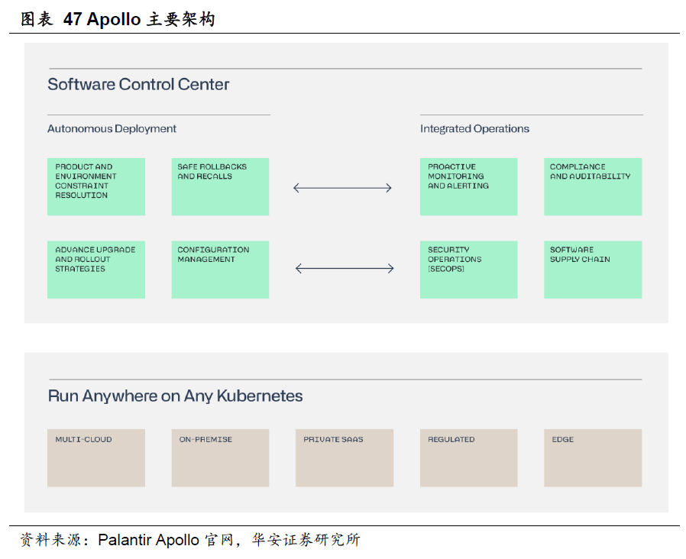Viewport: 686px width, 559px height.
Task: Click the Compliance and Auditability box
Action: (x=593, y=186)
